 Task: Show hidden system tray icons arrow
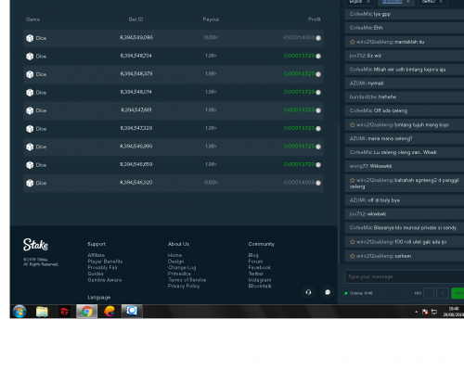click(x=416, y=312)
